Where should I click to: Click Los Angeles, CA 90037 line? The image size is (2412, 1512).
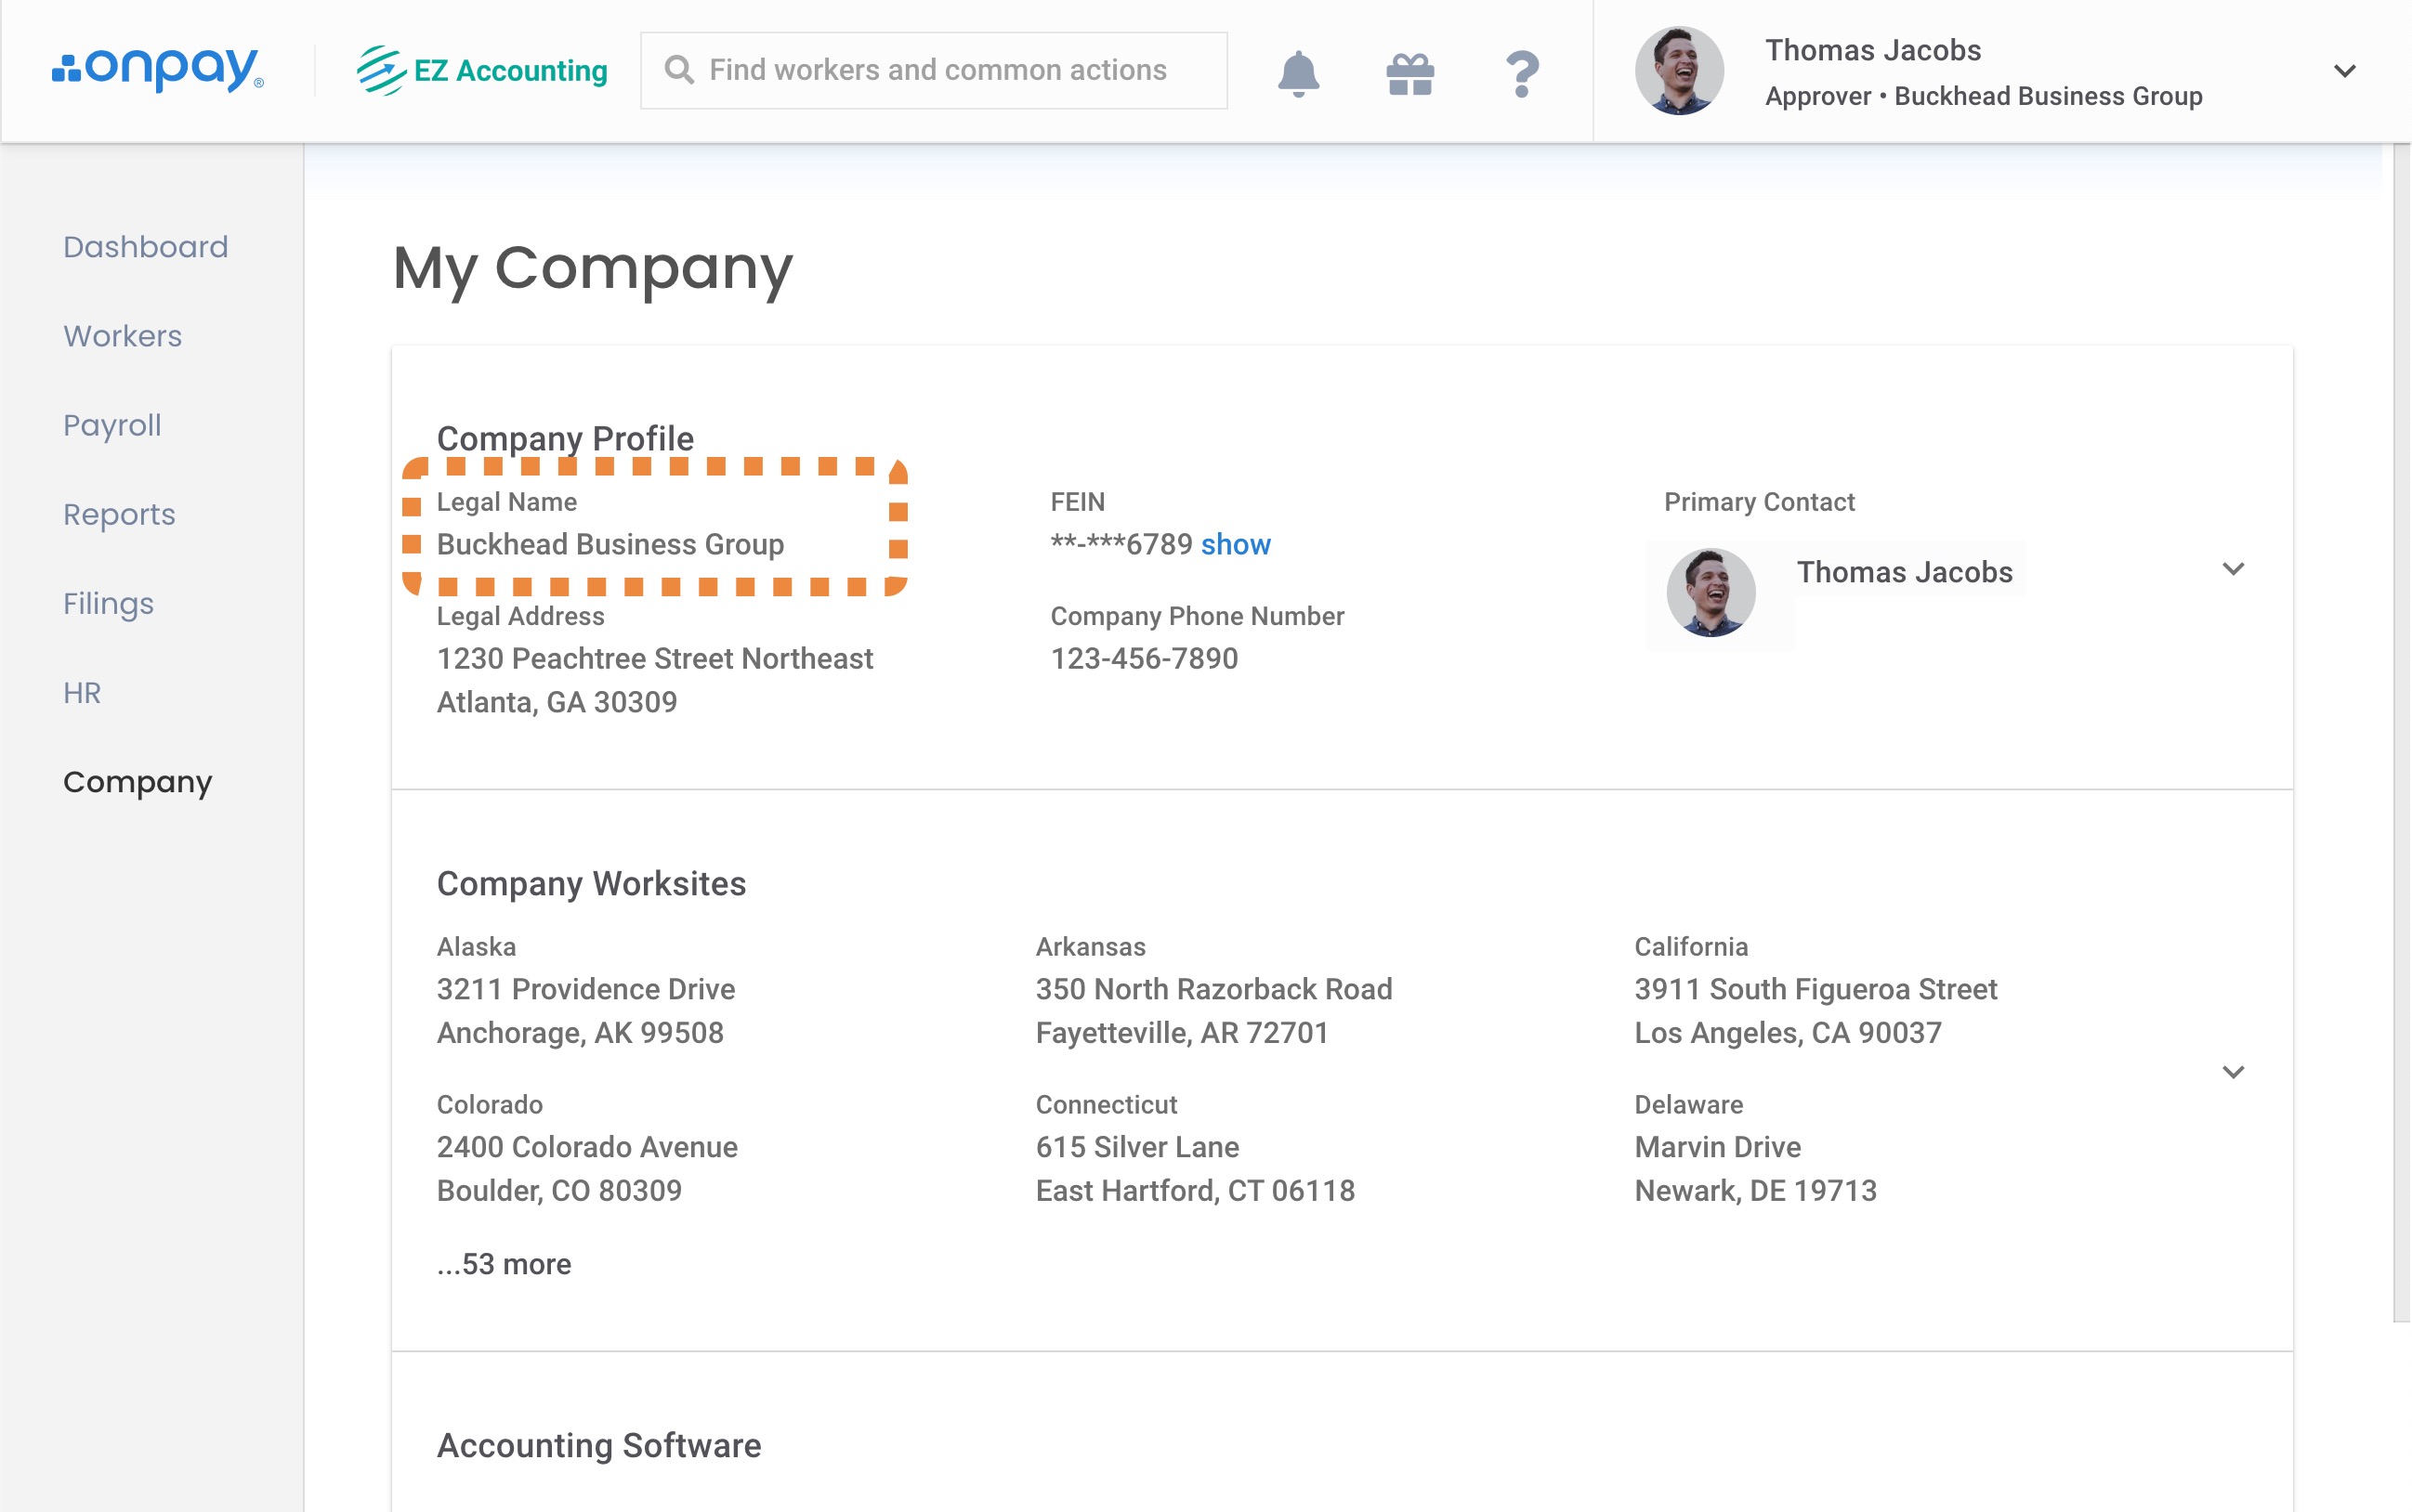1788,1032
